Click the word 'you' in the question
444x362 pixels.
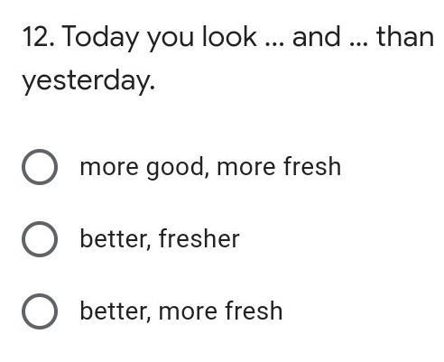pyautogui.click(x=171, y=41)
